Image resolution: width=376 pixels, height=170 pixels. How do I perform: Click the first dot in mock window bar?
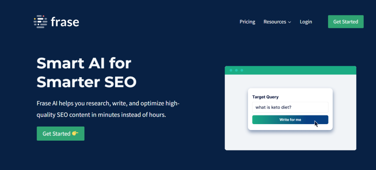pos(231,70)
